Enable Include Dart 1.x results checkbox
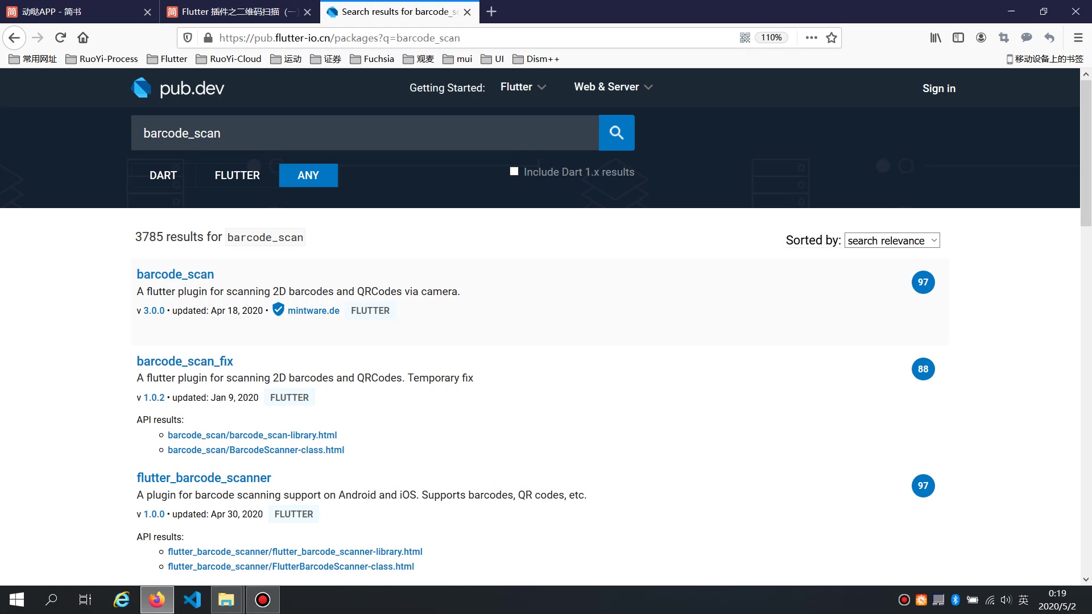This screenshot has height=614, width=1092. [514, 171]
